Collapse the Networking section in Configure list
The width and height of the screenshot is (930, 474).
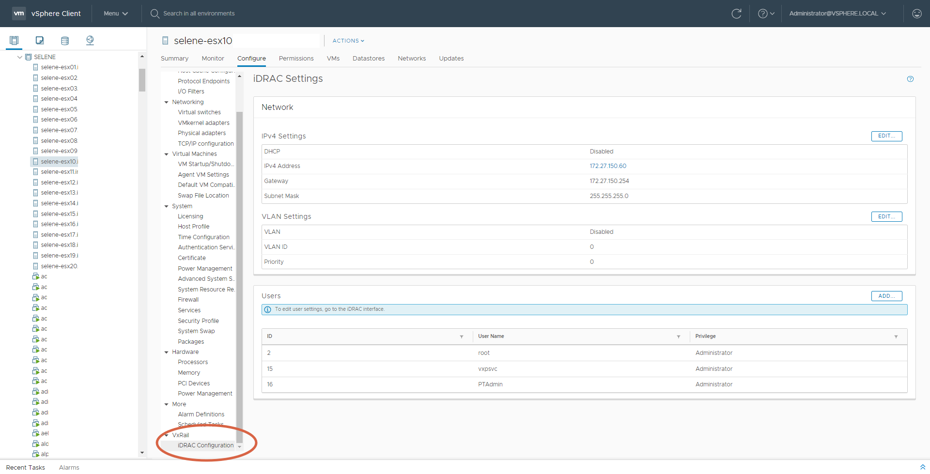pos(167,102)
